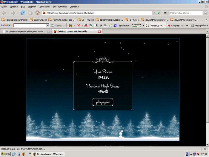Screen dimensions: 209x157
Task: Click the page vertical scrollbar
Action: (207, 90)
